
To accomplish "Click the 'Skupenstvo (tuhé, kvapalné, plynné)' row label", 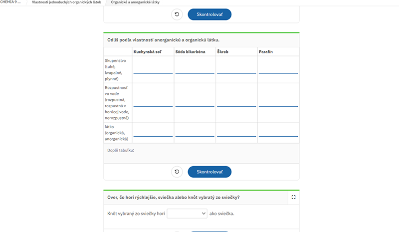I will 116,69.
